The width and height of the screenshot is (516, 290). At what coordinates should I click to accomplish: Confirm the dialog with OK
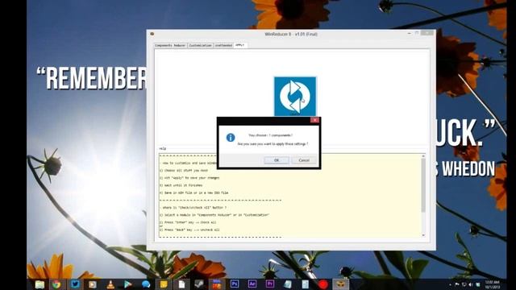coord(277,160)
